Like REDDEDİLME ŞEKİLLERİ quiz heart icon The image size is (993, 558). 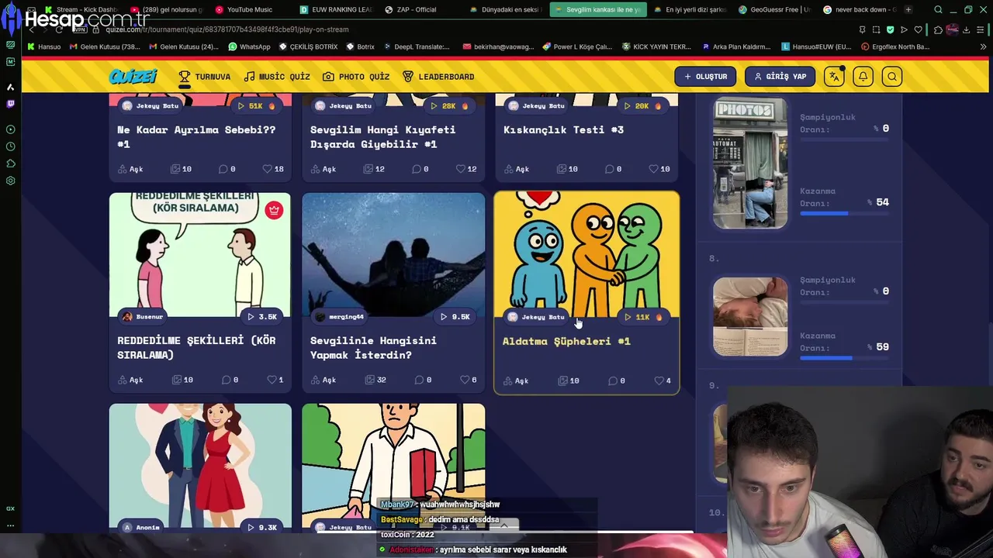coord(272,380)
